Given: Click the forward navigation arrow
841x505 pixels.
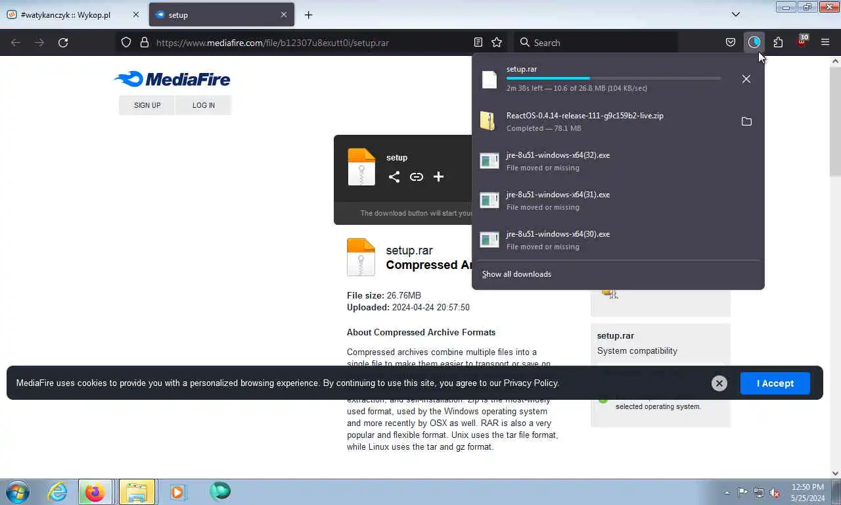Looking at the screenshot, I should point(39,42).
